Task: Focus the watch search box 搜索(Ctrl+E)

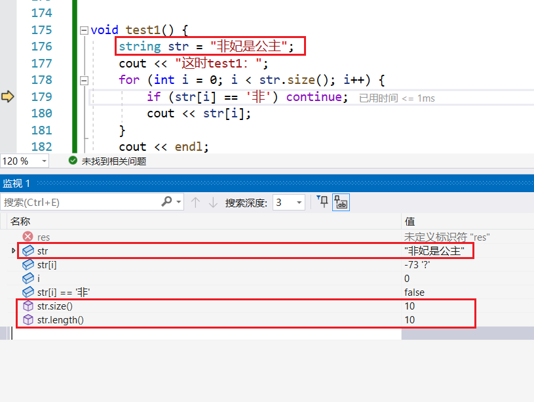Action: (80, 202)
